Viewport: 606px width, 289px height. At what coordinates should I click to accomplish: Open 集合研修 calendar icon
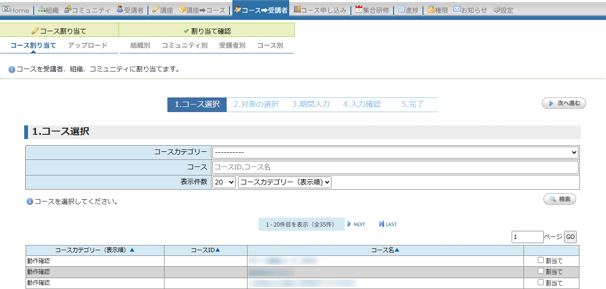click(x=358, y=9)
